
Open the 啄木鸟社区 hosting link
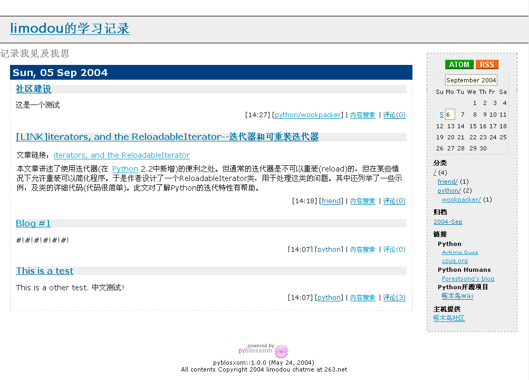point(449,318)
